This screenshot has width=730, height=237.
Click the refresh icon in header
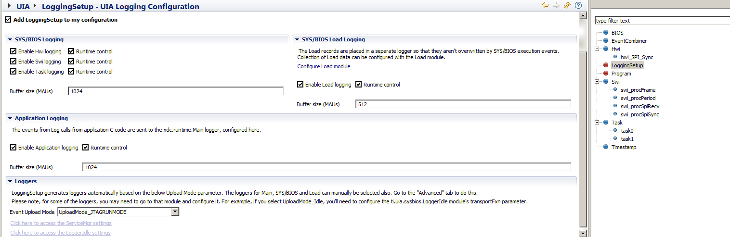tap(567, 5)
